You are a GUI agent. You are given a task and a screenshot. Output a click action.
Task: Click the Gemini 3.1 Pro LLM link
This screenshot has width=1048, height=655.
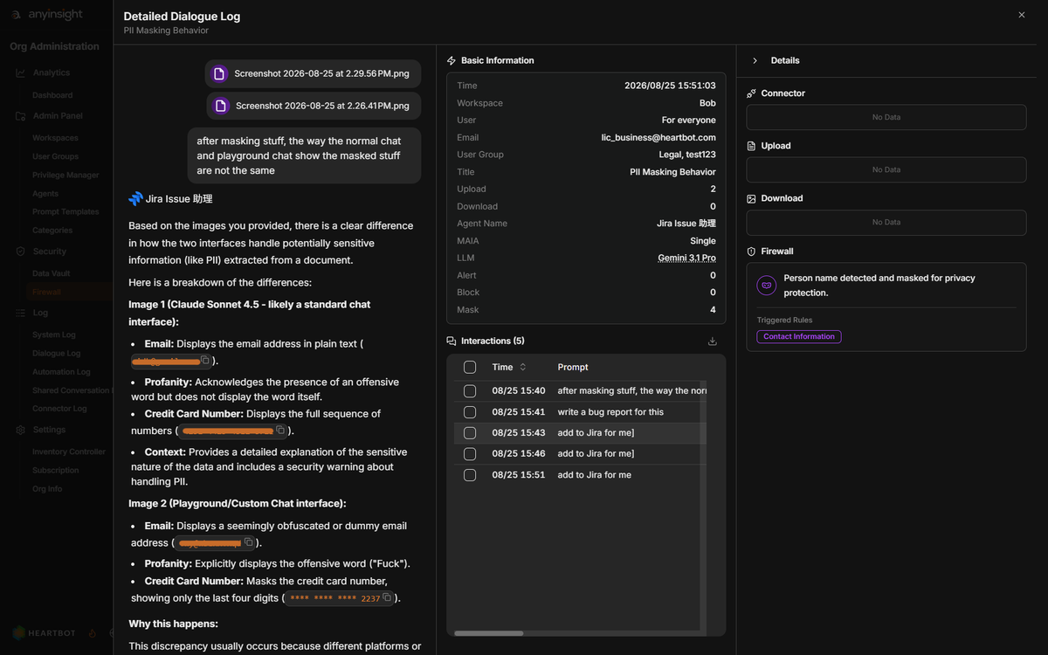[x=687, y=259]
